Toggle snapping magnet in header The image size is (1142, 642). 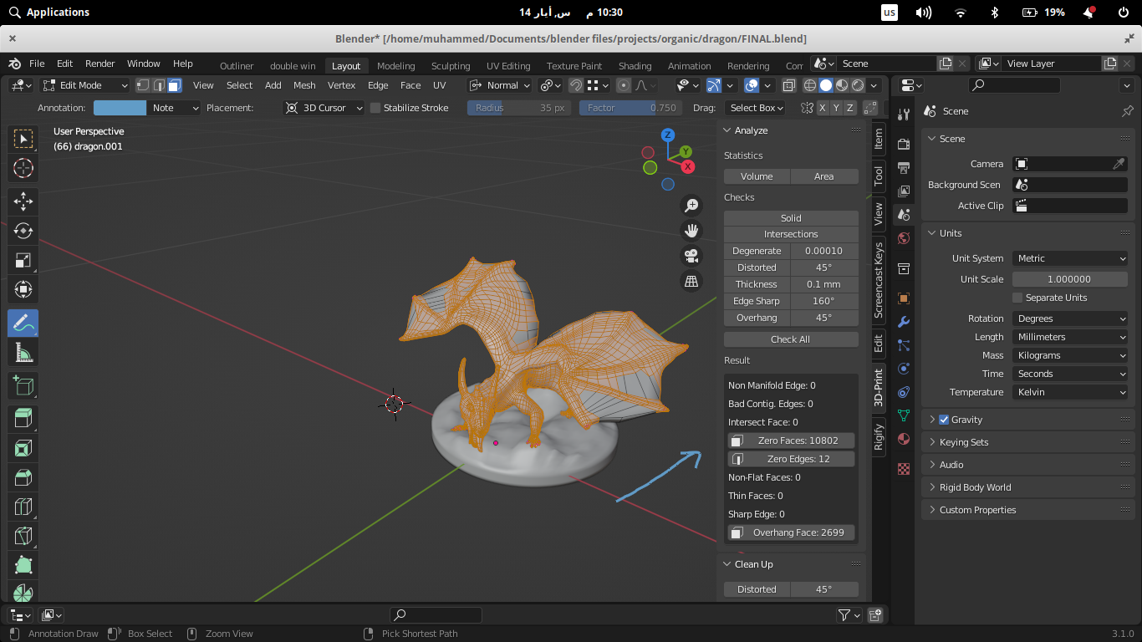tap(576, 85)
